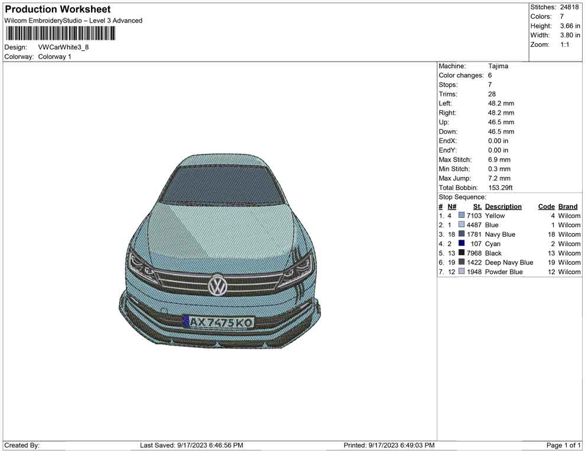
Task: Click the Colorway 1 value
Action: (54, 57)
